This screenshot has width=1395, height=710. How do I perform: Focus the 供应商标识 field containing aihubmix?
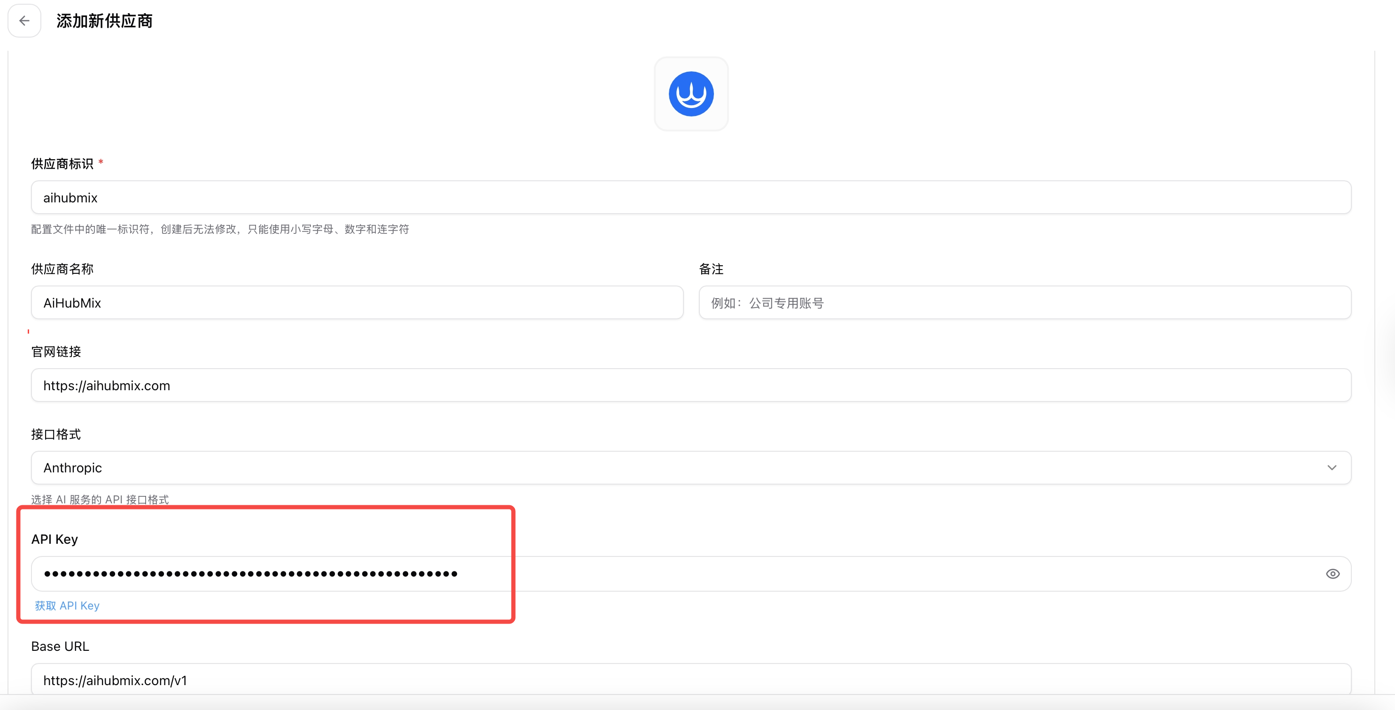pyautogui.click(x=690, y=198)
